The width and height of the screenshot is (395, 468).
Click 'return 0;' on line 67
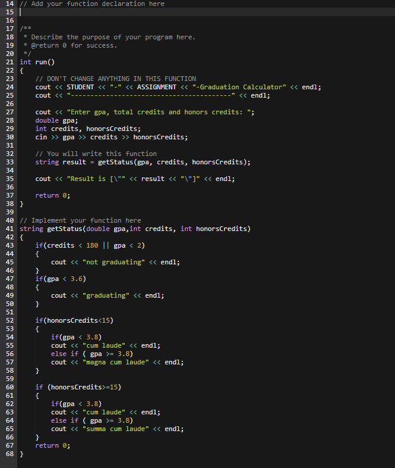(x=53, y=445)
